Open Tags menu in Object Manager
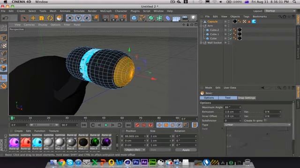 pyautogui.click(x=246, y=17)
